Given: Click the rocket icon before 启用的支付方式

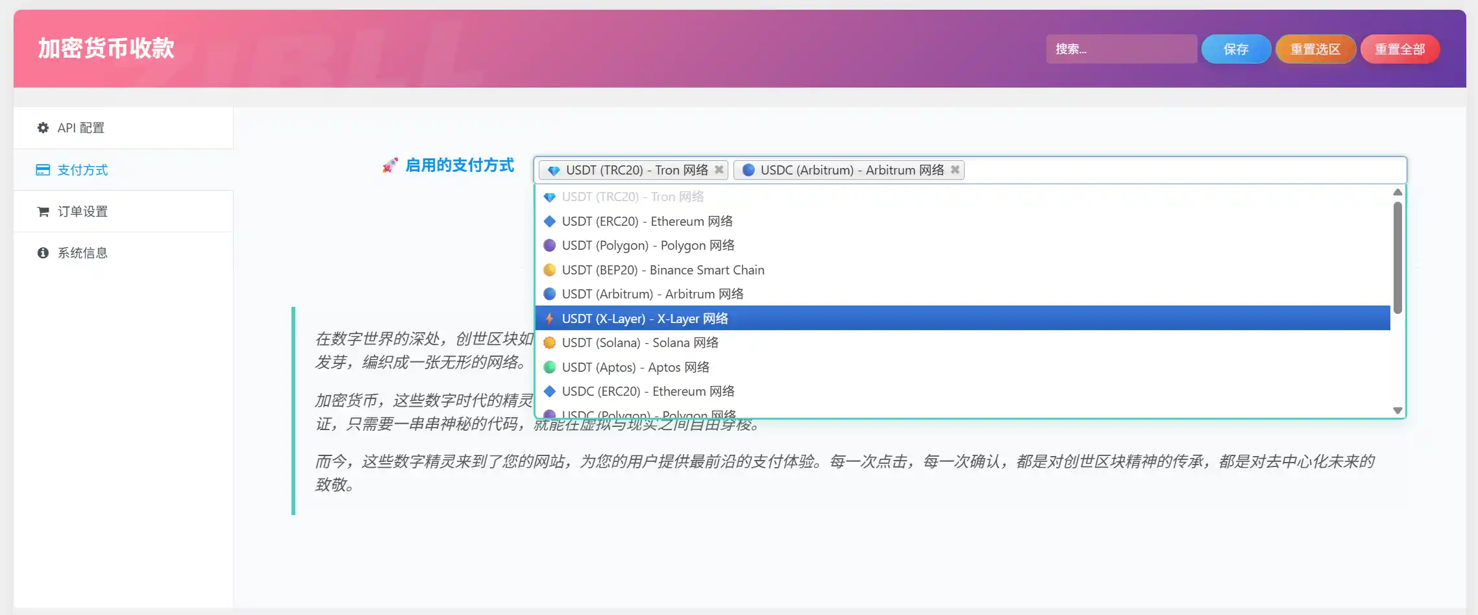Looking at the screenshot, I should tap(389, 165).
